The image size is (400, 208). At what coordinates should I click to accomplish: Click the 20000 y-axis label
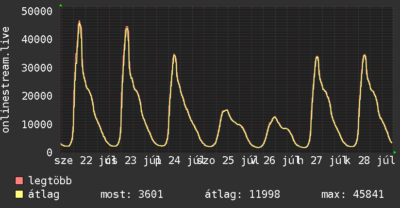pos(37,96)
